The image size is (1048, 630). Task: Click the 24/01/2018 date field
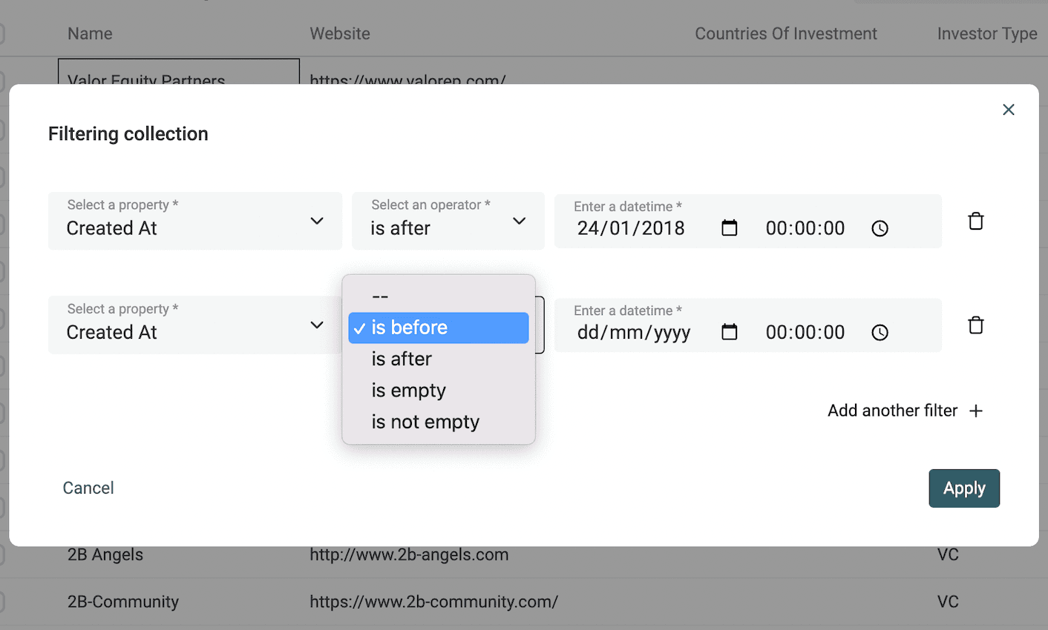tap(631, 228)
